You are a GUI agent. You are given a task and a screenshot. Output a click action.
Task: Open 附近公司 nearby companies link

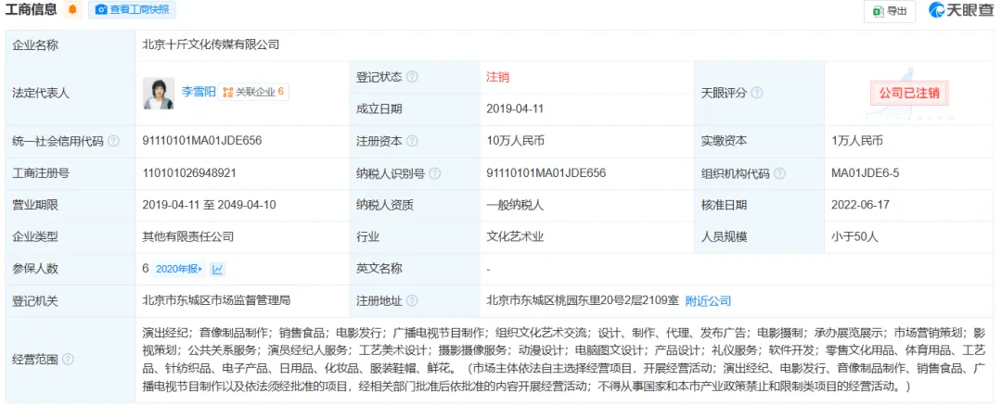pos(708,301)
